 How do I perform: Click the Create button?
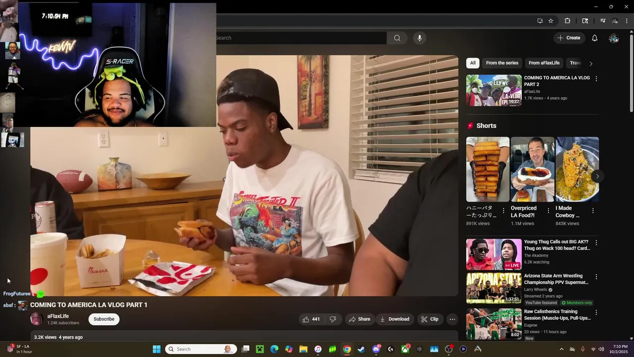click(x=569, y=38)
